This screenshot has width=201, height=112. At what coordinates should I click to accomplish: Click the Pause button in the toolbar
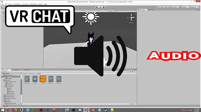point(100,7)
